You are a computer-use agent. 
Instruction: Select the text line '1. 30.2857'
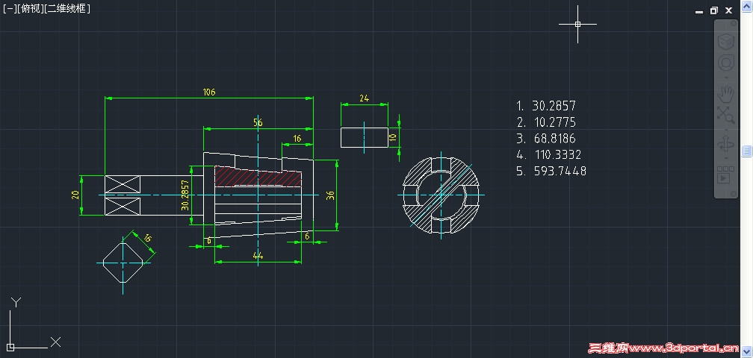tap(546, 106)
